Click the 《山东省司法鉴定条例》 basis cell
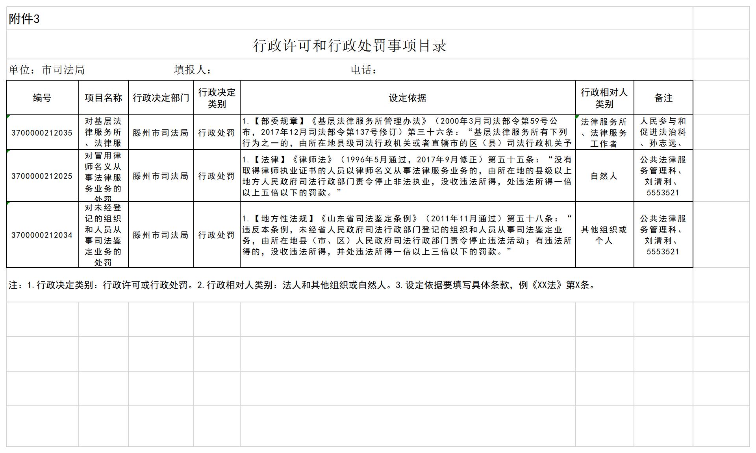The height and width of the screenshot is (453, 756). (x=408, y=235)
